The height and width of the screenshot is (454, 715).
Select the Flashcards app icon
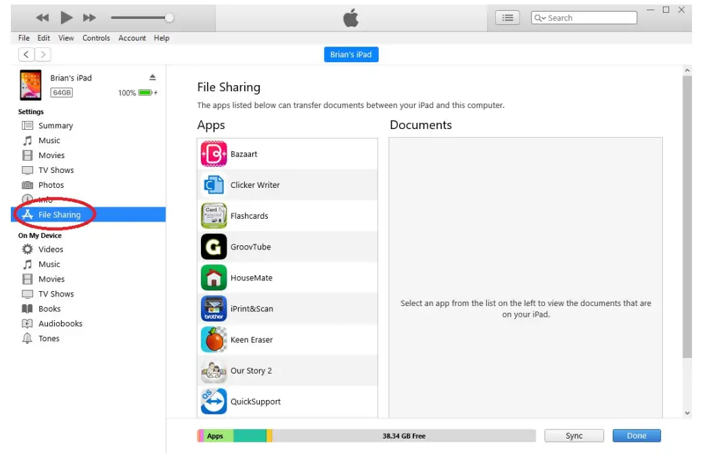point(213,216)
